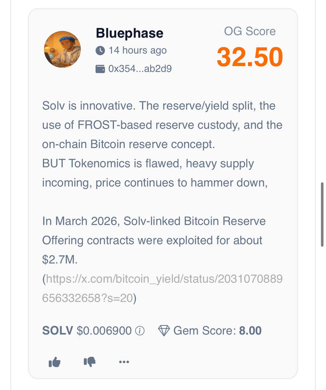This screenshot has width=326, height=390.
Task: Click the orange 32.50 score value
Action: [250, 57]
